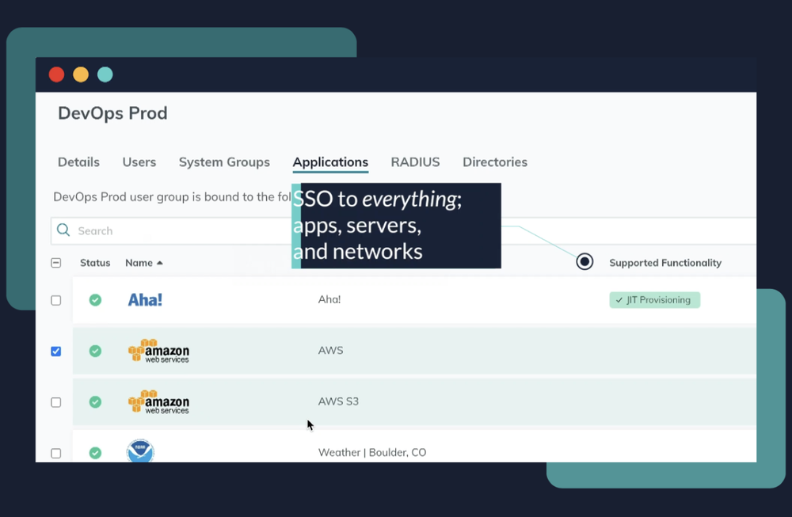792x517 pixels.
Task: Click the Aha! application logo
Action: (x=145, y=300)
